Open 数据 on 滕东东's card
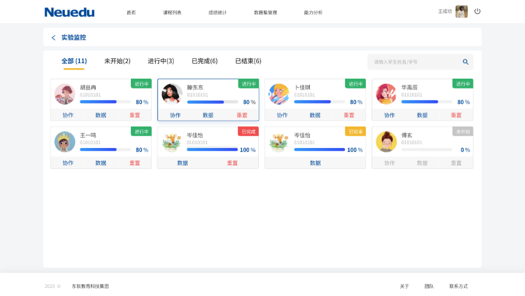This screenshot has width=525, height=296. (208, 115)
